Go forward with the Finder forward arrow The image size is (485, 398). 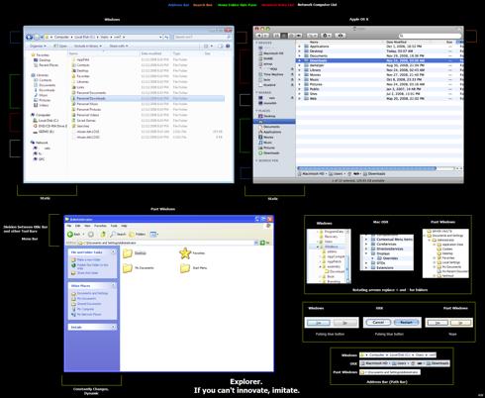265,36
